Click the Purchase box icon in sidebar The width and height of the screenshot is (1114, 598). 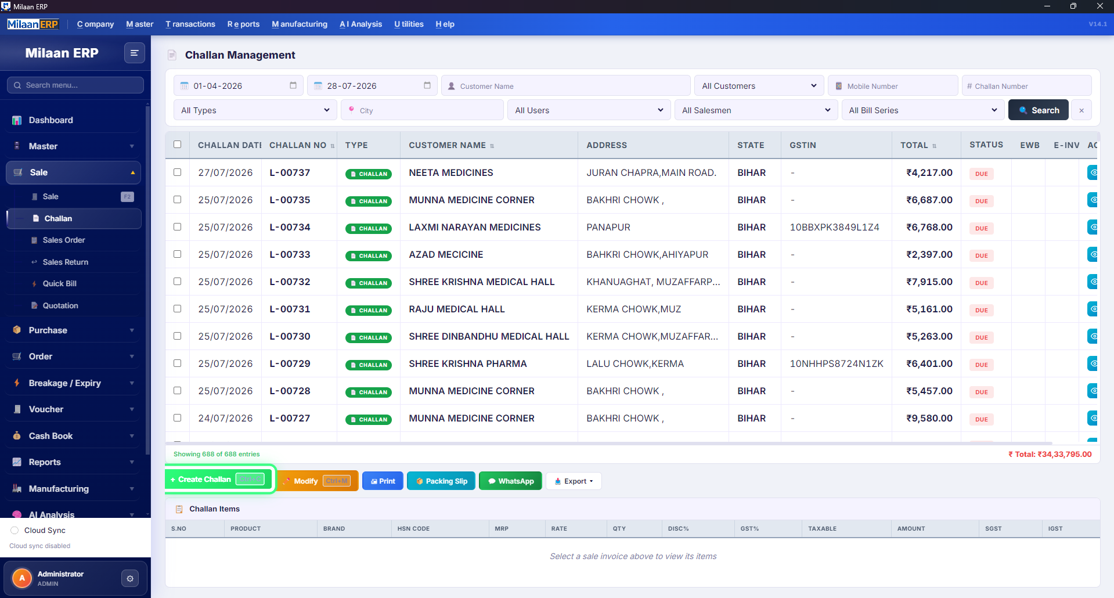(17, 330)
